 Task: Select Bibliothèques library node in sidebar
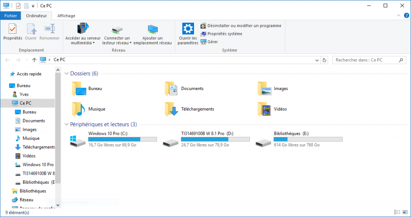tap(29, 191)
